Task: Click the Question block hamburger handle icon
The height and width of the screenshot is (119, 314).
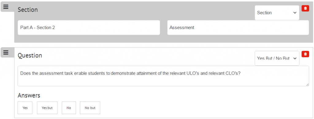Action: pos(6,52)
